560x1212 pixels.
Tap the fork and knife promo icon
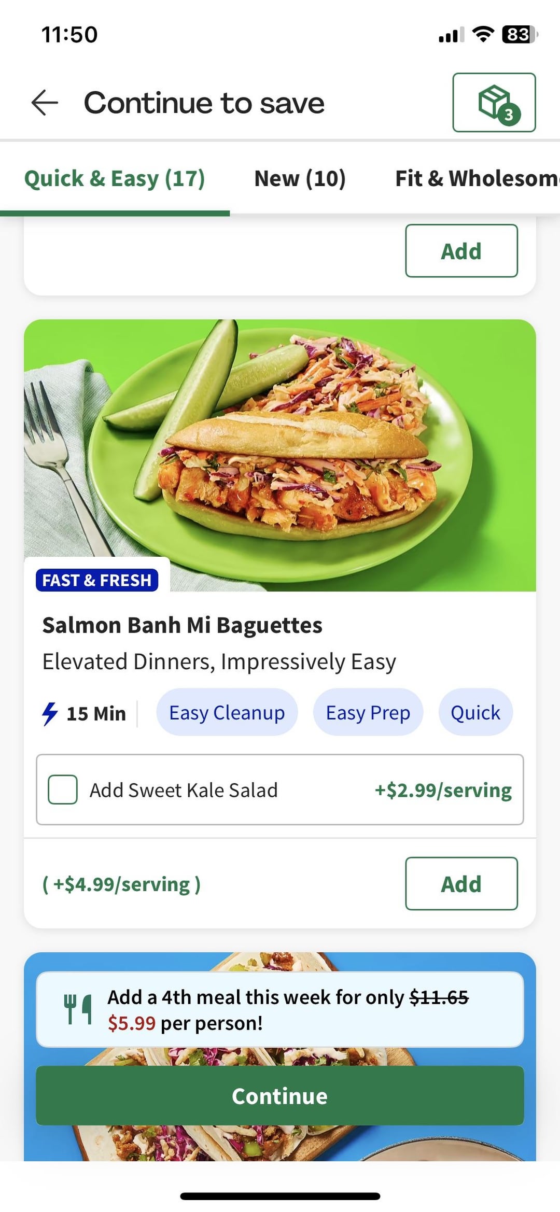tap(78, 1009)
